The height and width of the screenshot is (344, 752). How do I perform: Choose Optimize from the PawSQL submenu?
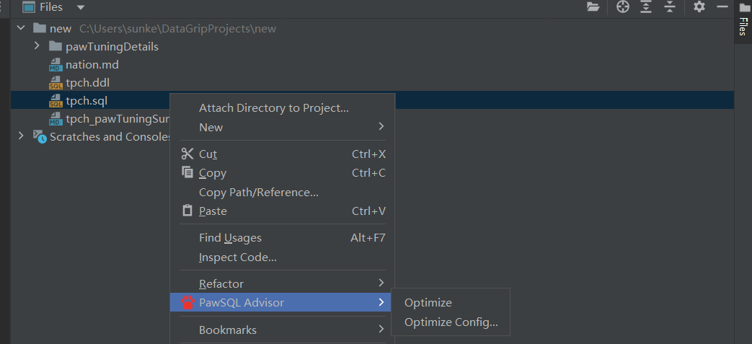(x=428, y=303)
